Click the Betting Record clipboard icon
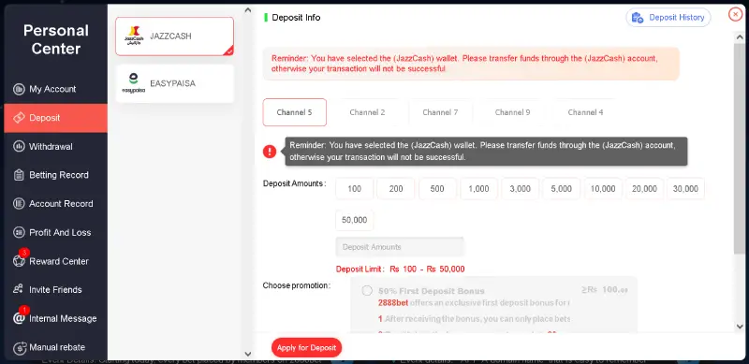 click(19, 175)
